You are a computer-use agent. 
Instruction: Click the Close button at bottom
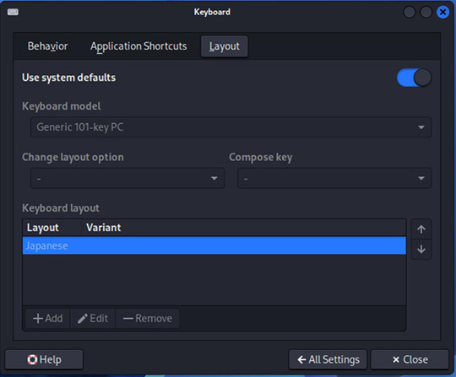(410, 359)
